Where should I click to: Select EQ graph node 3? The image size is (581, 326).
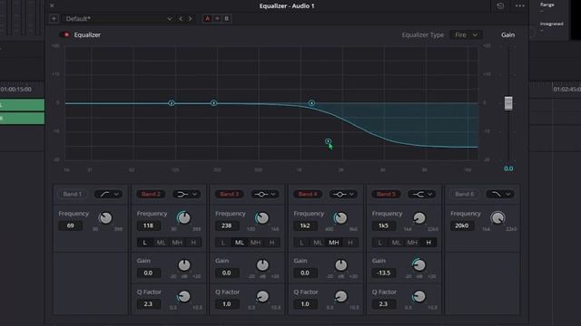pos(214,103)
